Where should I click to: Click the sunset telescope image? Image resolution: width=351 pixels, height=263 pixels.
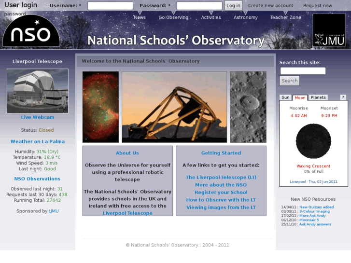tap(174, 107)
